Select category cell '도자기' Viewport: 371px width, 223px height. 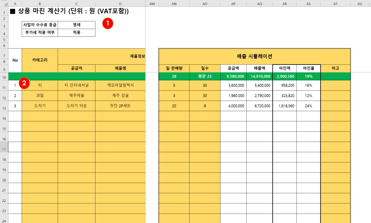click(40, 106)
